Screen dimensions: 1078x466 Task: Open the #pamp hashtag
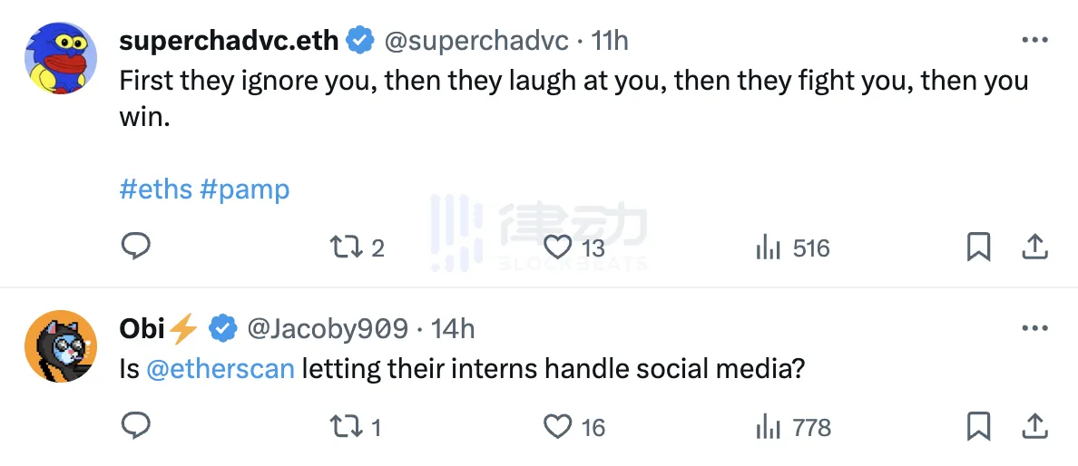(x=244, y=189)
